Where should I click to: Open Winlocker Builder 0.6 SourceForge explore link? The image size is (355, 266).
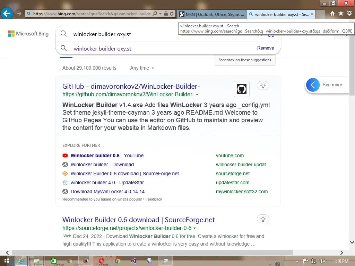[125, 174]
